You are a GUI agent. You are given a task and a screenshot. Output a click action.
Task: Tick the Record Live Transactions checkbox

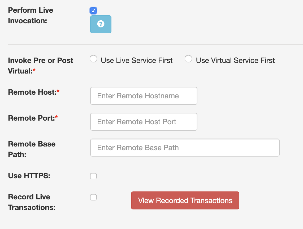tap(93, 197)
